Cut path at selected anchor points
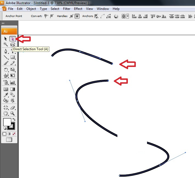 (x=109, y=16)
